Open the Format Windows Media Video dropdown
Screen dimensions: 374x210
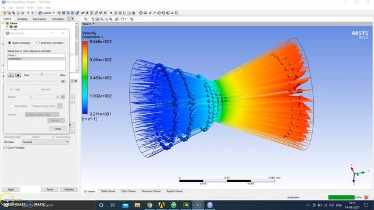coord(42,114)
